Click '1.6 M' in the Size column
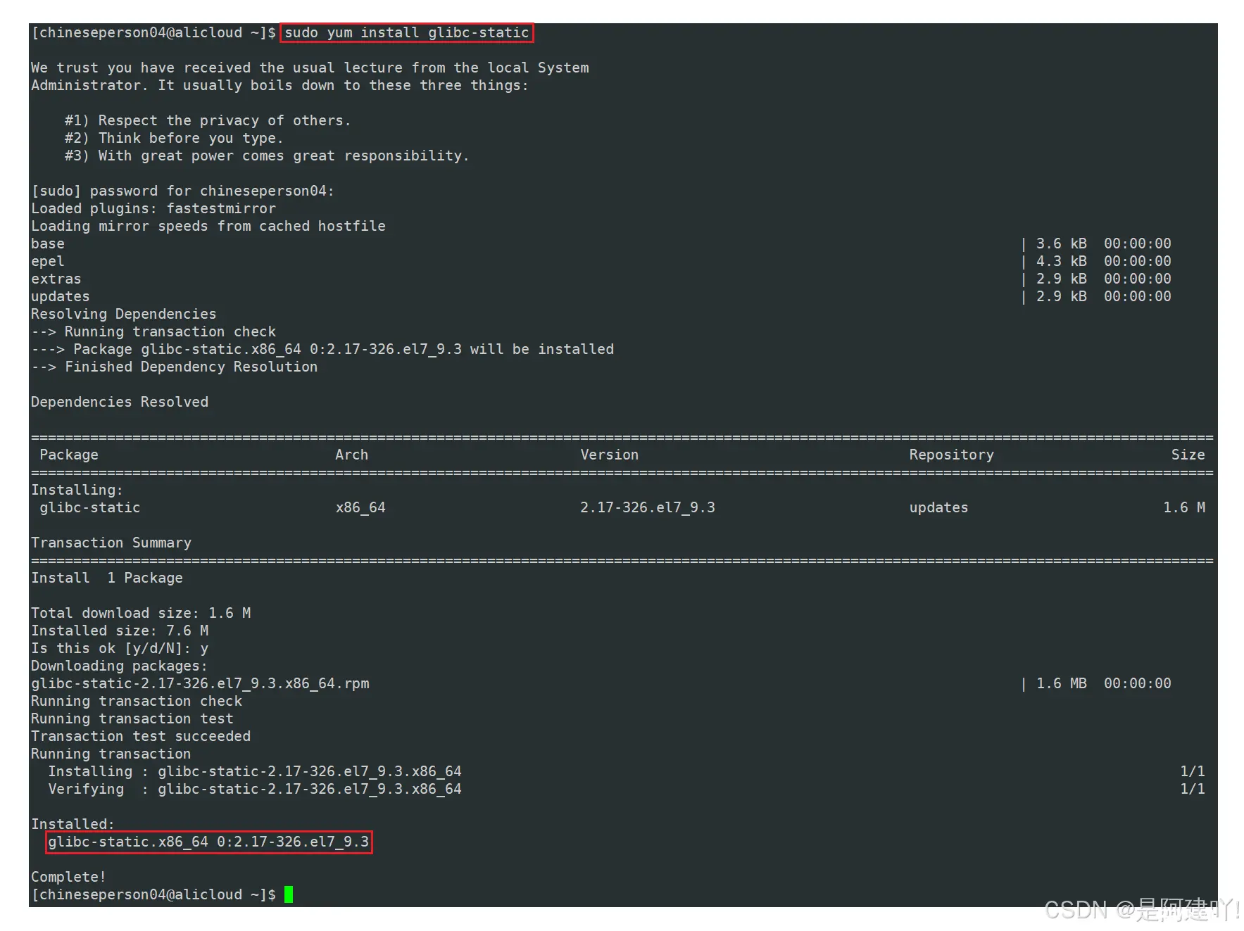Viewport: 1244px width, 931px height. pos(1184,507)
